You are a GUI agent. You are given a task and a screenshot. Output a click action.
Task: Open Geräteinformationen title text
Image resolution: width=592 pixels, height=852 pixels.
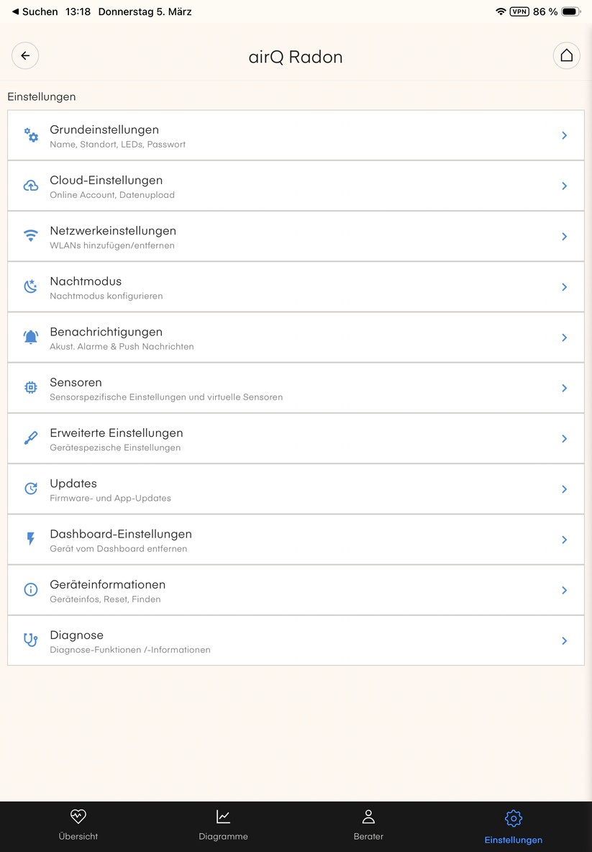pyautogui.click(x=107, y=584)
